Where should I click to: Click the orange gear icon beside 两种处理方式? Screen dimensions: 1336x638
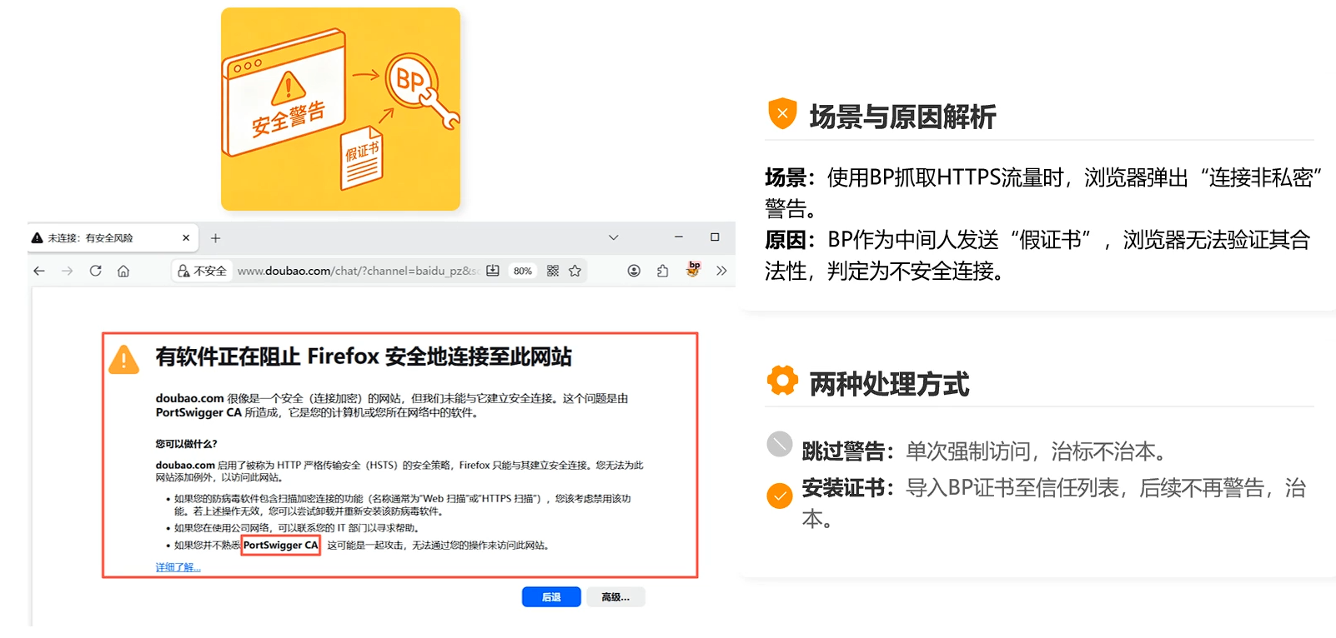782,381
